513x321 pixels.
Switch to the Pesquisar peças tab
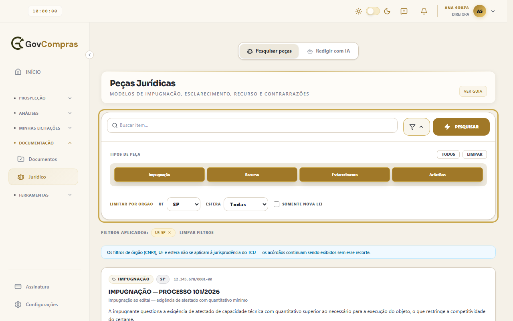pos(269,51)
